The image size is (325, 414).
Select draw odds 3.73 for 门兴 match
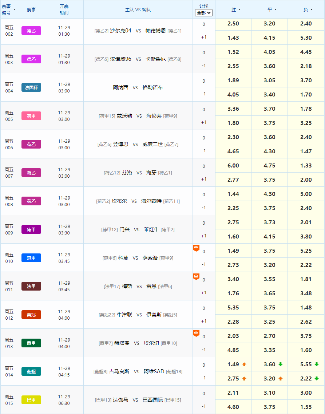click(269, 222)
